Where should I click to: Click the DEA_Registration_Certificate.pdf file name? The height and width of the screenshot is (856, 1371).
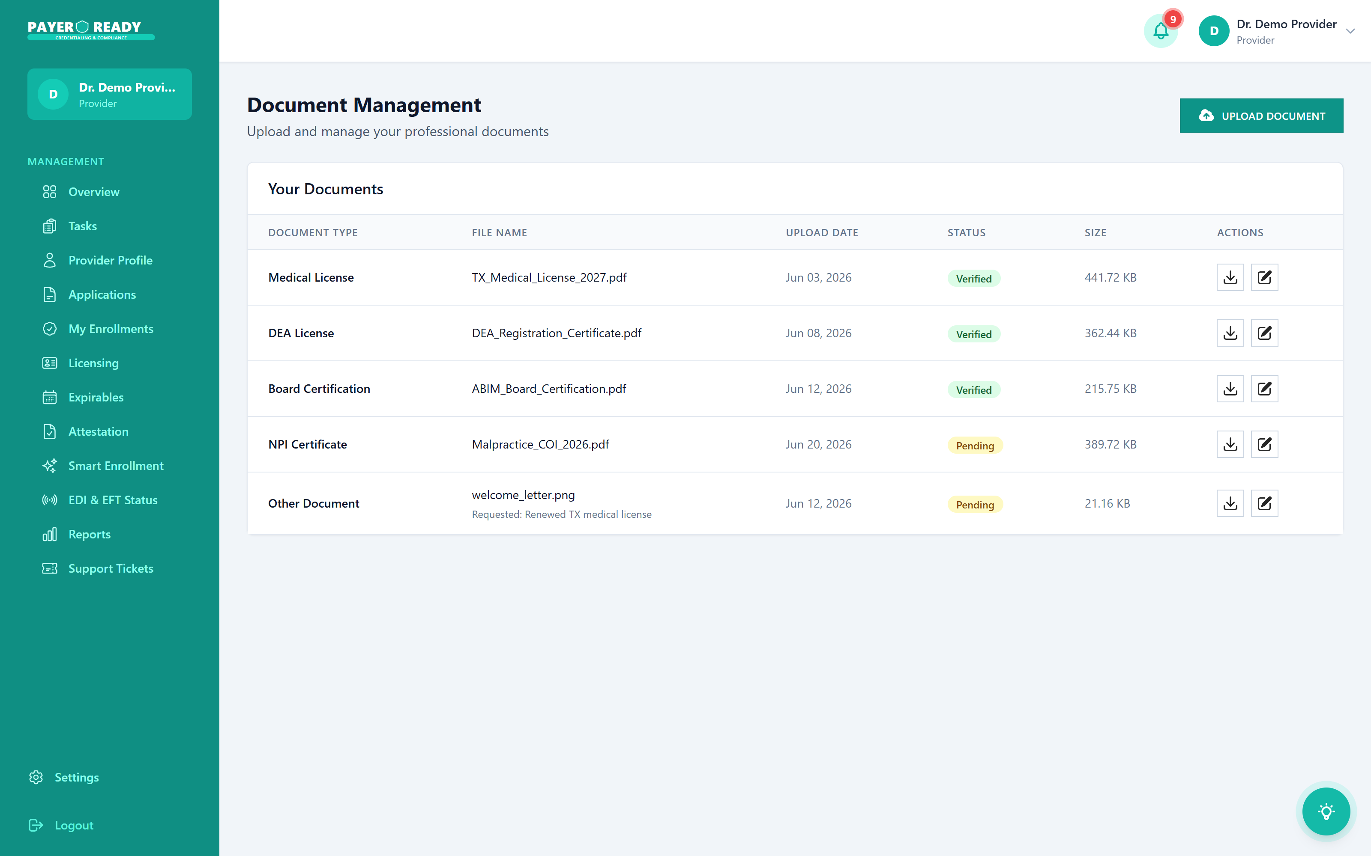tap(557, 333)
